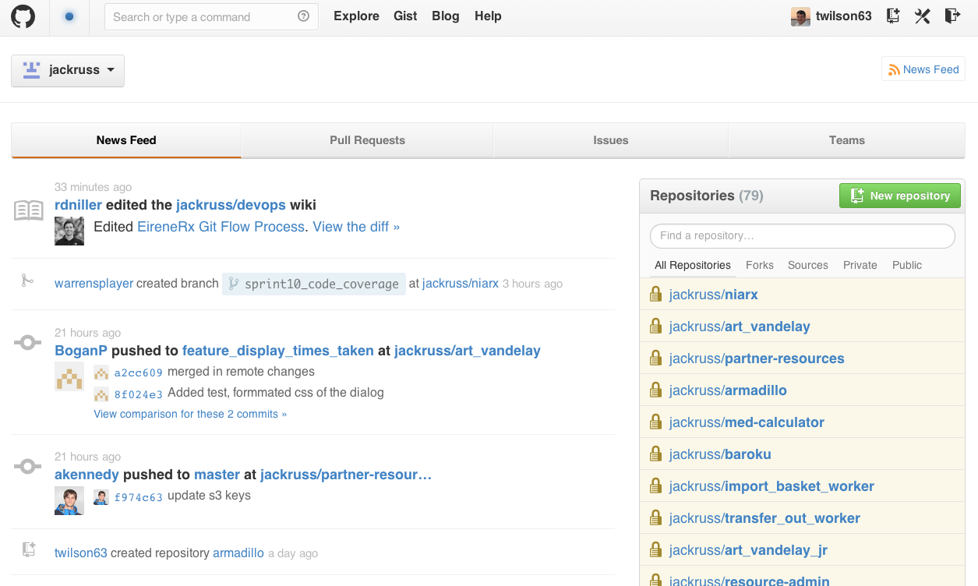Click rdniller's avatar photo
978x586 pixels.
click(x=69, y=231)
